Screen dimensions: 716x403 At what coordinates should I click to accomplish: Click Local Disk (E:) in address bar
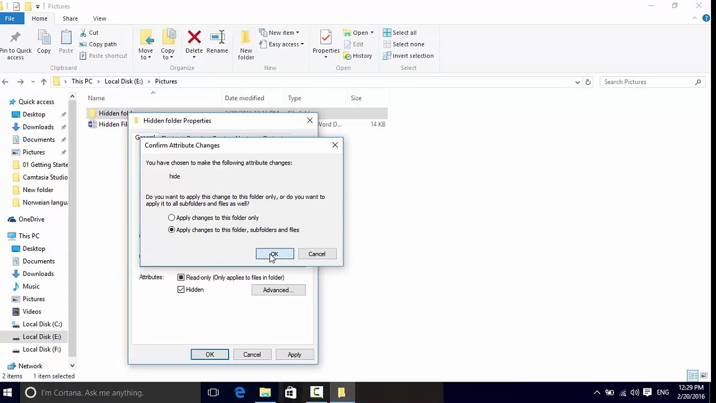tap(123, 82)
